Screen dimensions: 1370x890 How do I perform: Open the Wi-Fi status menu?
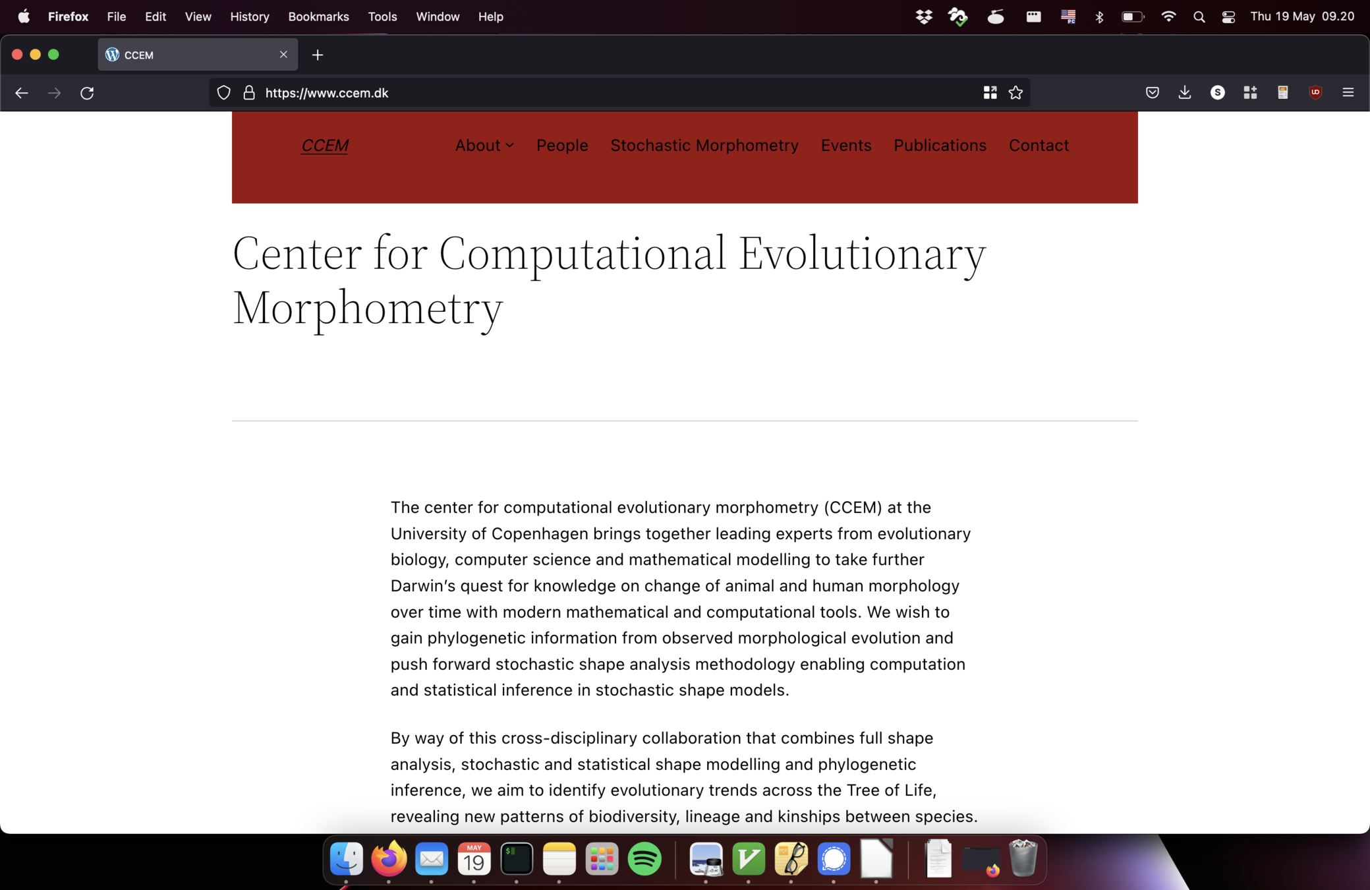point(1168,17)
